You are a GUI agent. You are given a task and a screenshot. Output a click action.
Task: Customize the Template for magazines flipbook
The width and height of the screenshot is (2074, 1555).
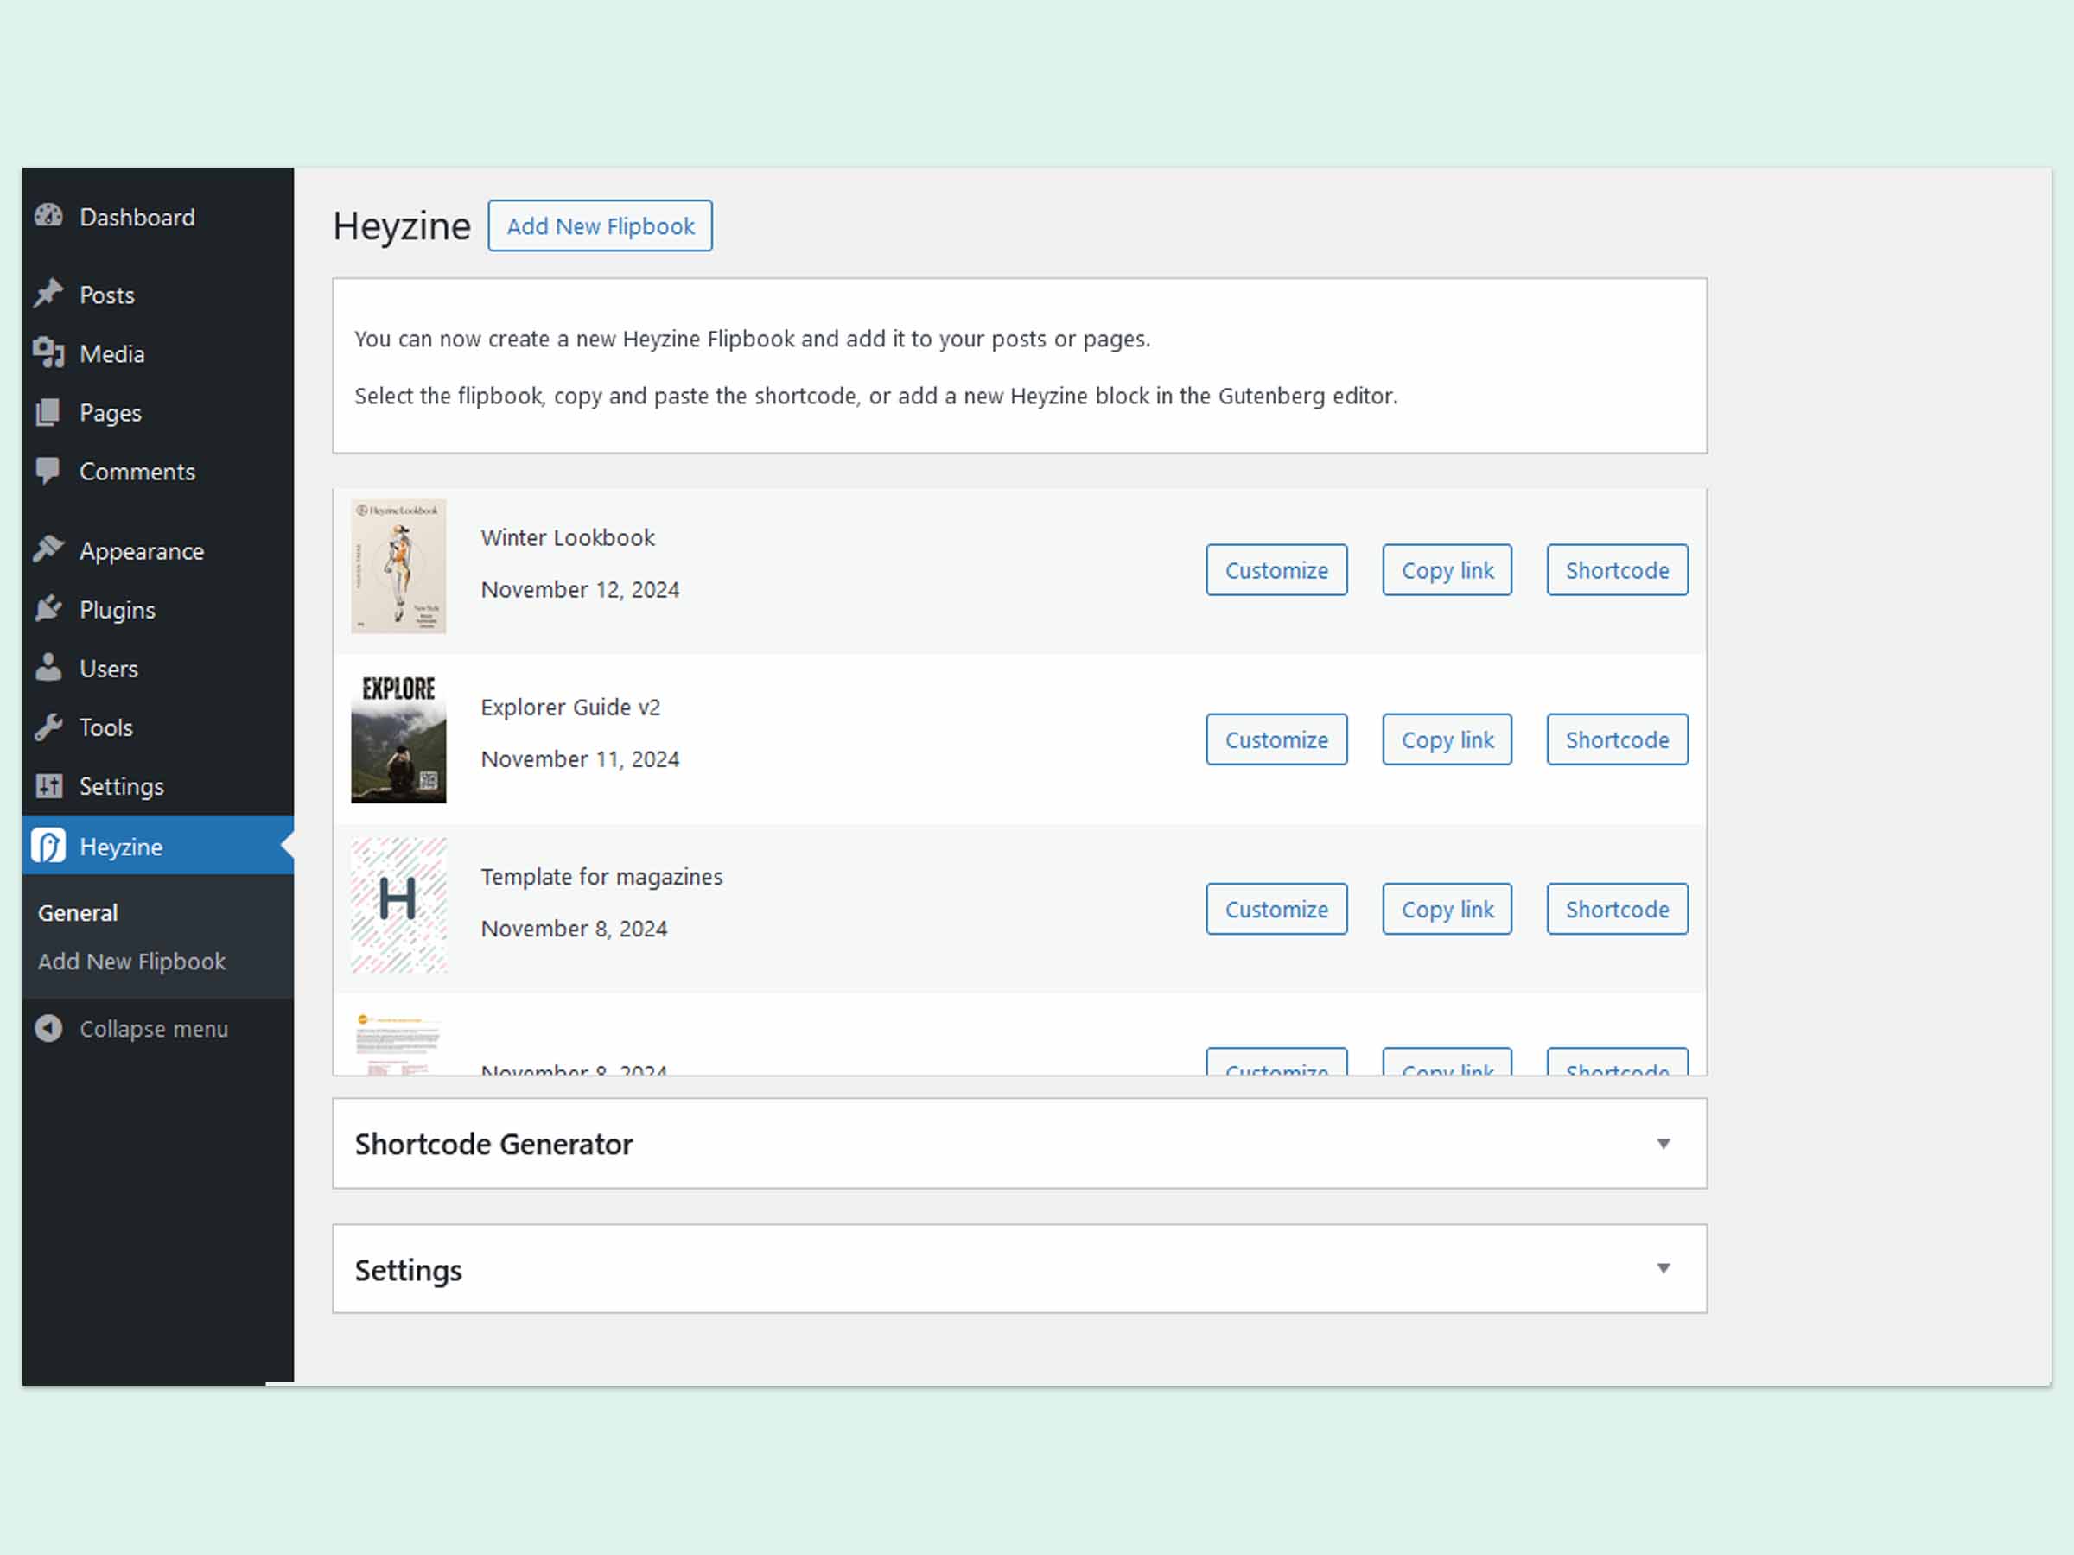(1276, 909)
